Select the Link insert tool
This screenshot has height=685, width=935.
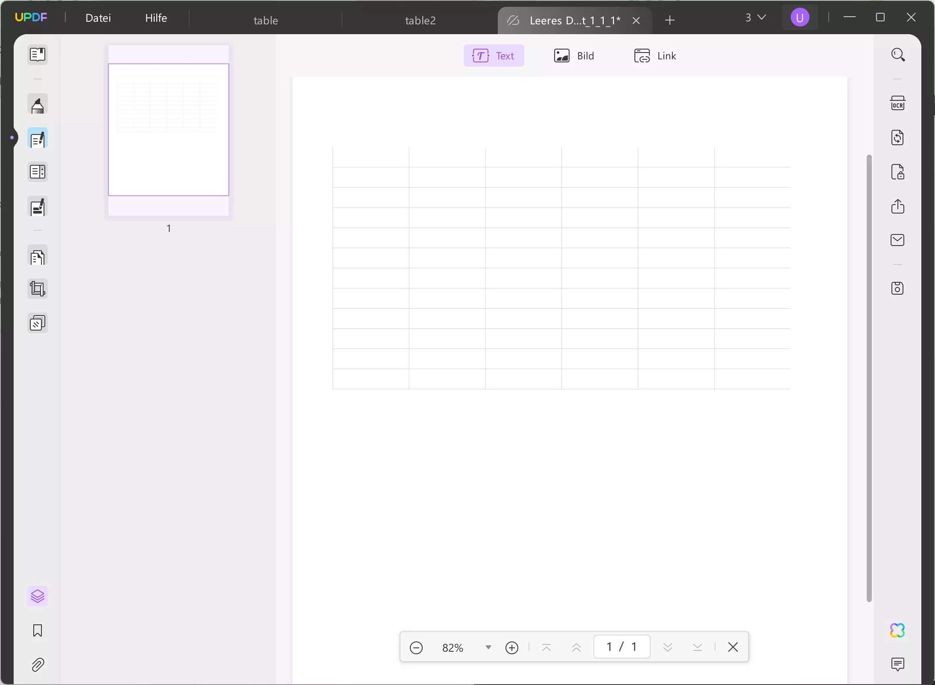coord(654,56)
